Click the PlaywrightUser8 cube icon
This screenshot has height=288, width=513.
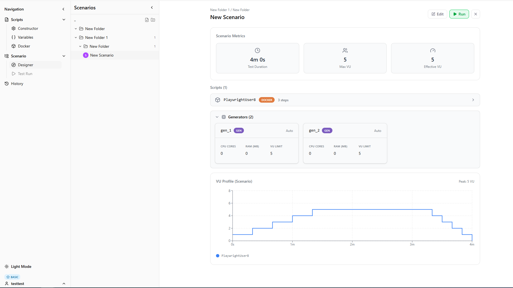coord(218,100)
